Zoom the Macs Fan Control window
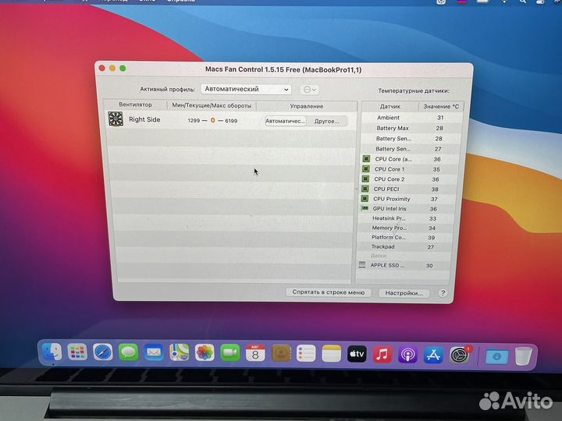This screenshot has width=562, height=421. coord(123,68)
